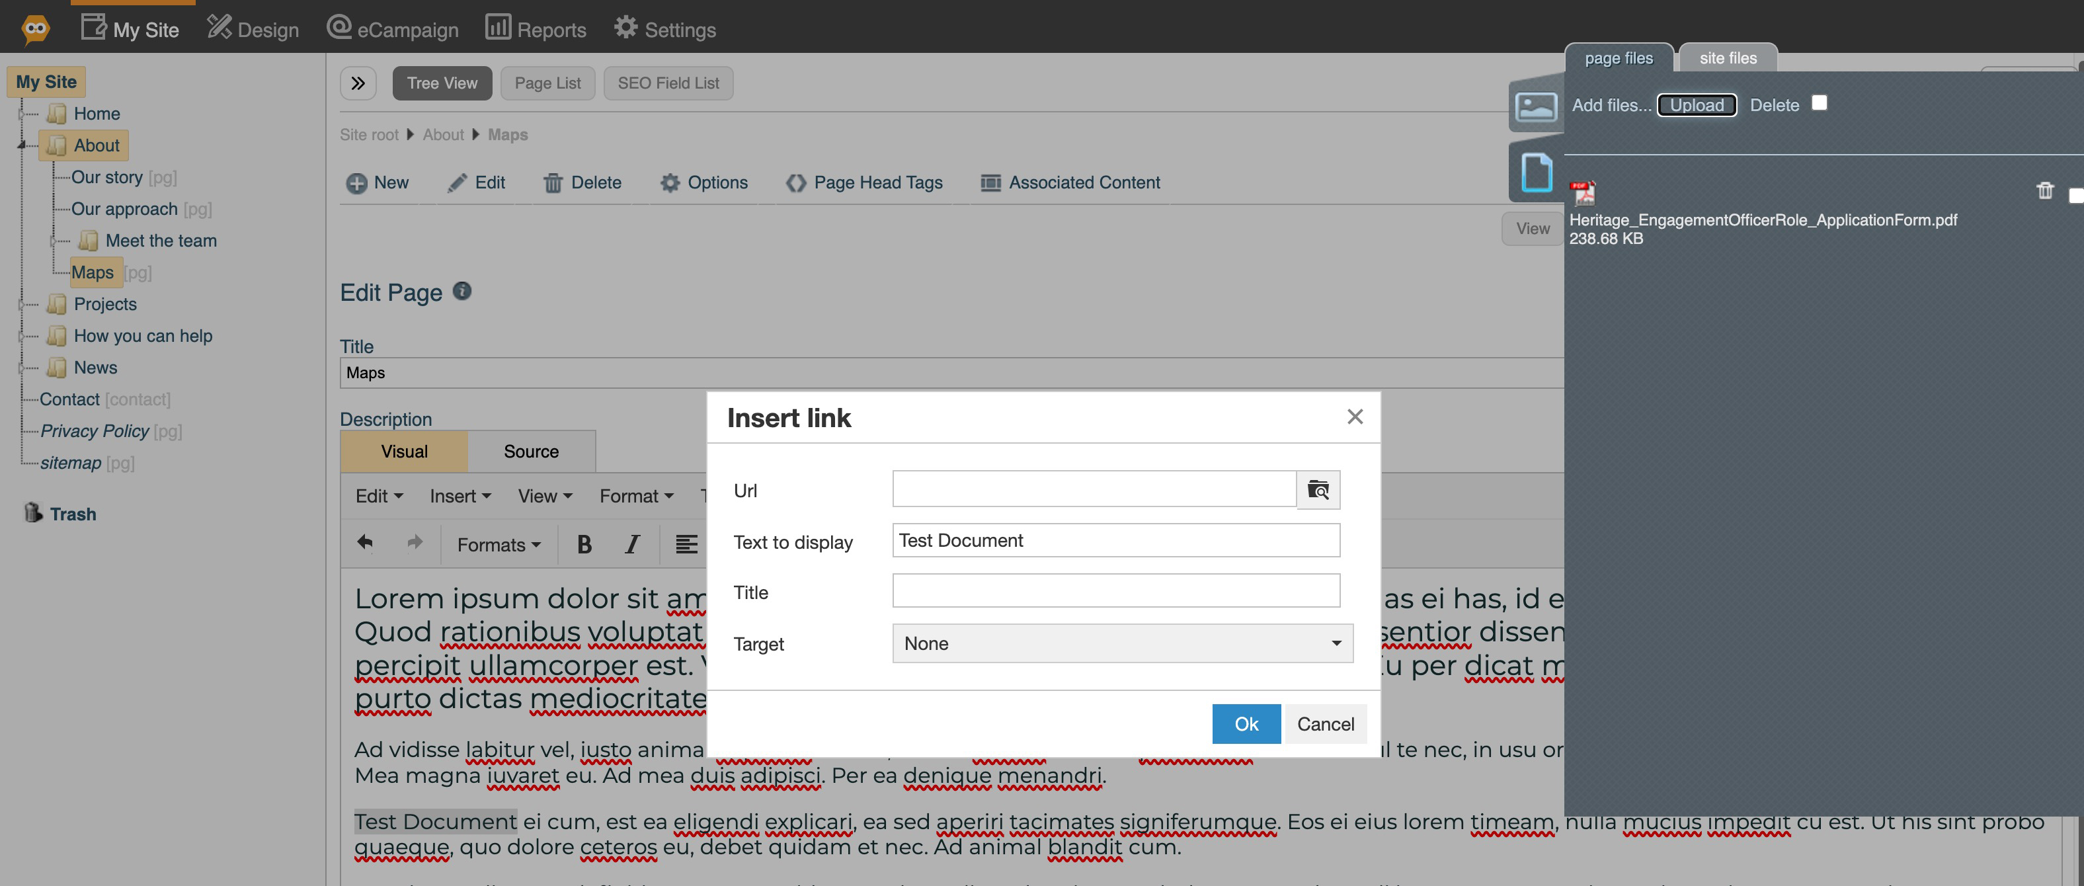
Task: Click About in the breadcrumb
Action: click(x=442, y=134)
